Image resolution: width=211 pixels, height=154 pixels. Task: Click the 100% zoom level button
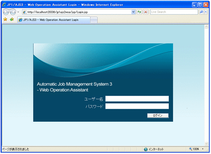coord(194,149)
